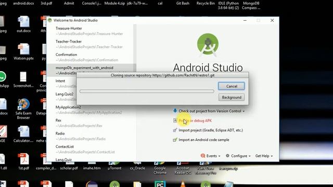Select the Module 4.zip desktop label
Screen dimensions: 333x187
tap(114, 4)
